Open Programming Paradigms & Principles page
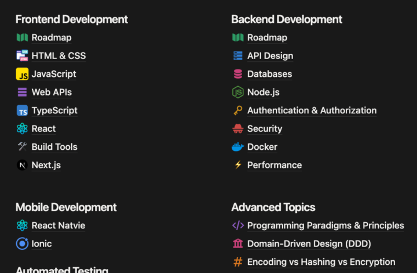The width and height of the screenshot is (417, 273). tap(325, 226)
